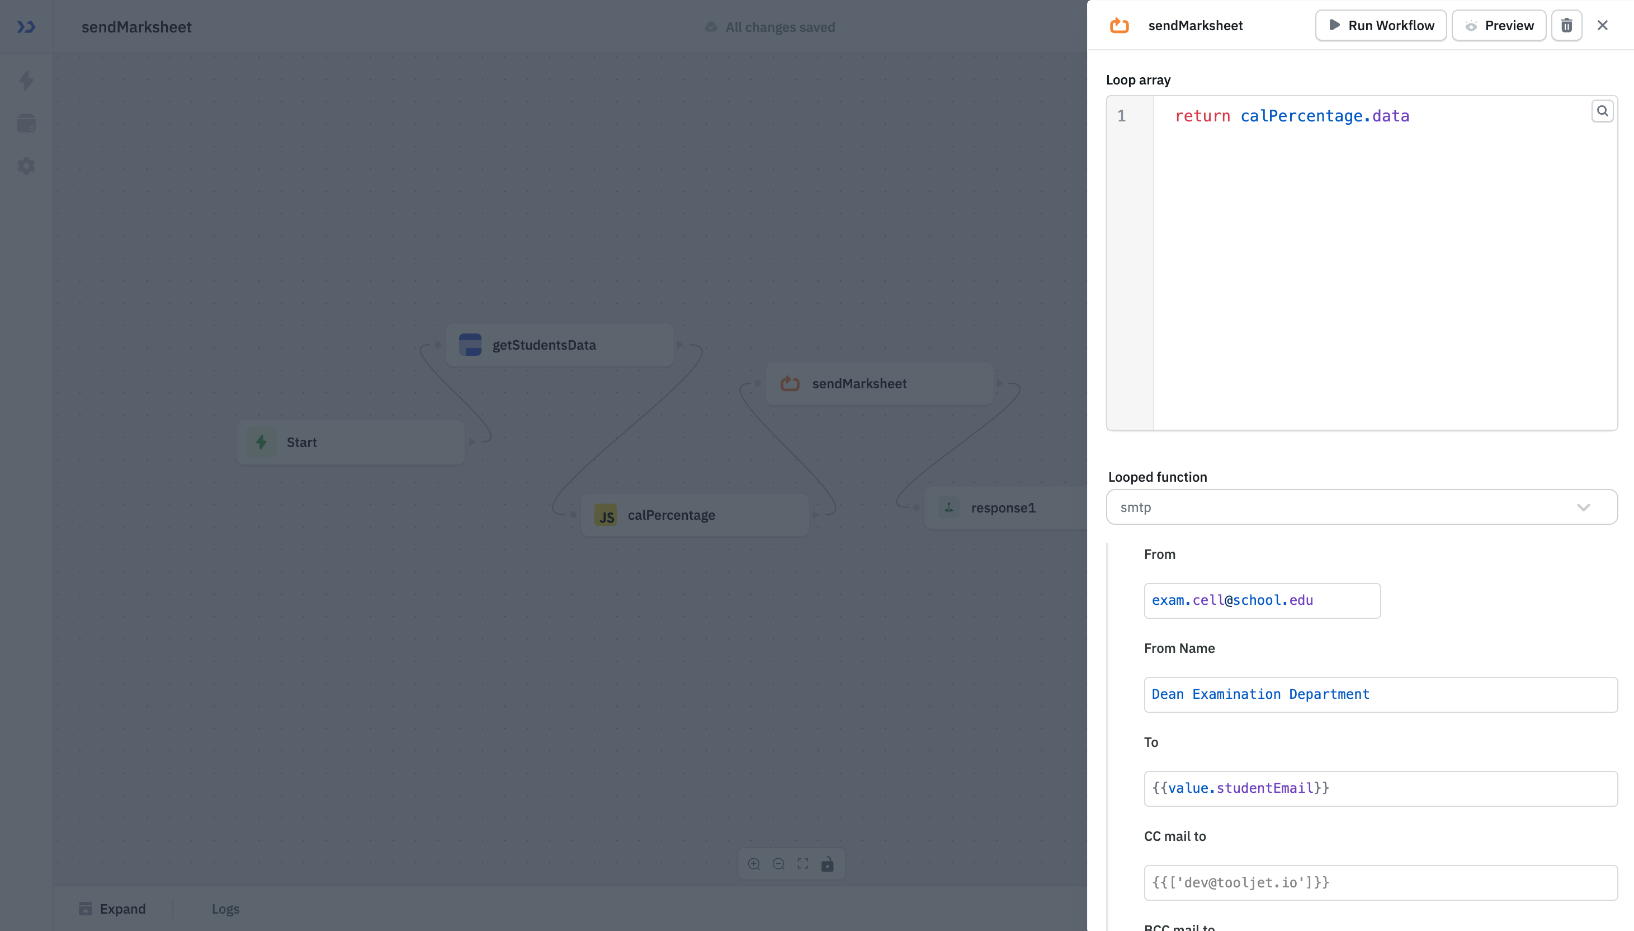Open workflow settings via the gear icon
Viewport: 1634px width, 931px height.
(26, 166)
